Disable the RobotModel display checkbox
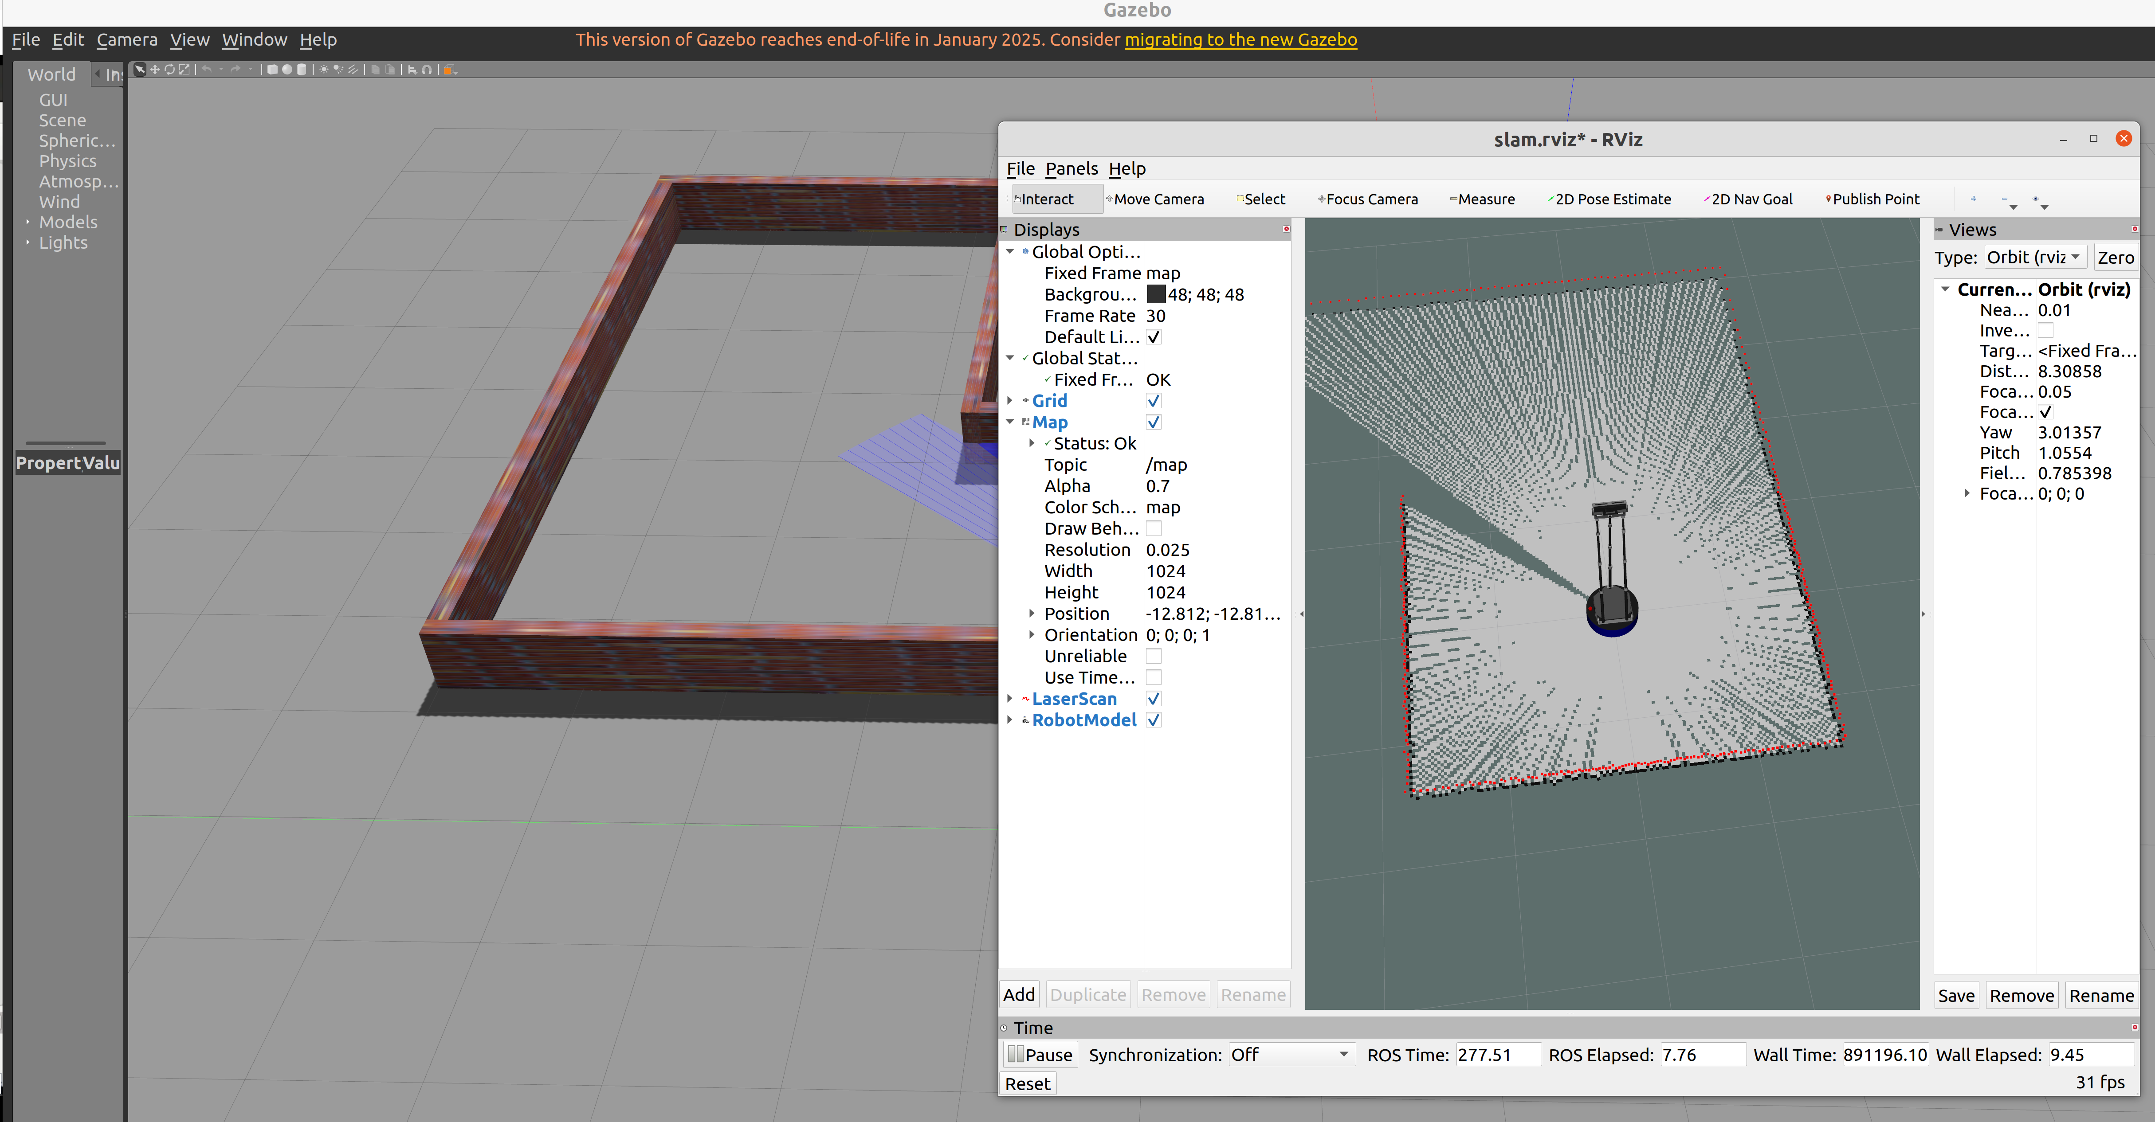The image size is (2155, 1122). tap(1154, 720)
